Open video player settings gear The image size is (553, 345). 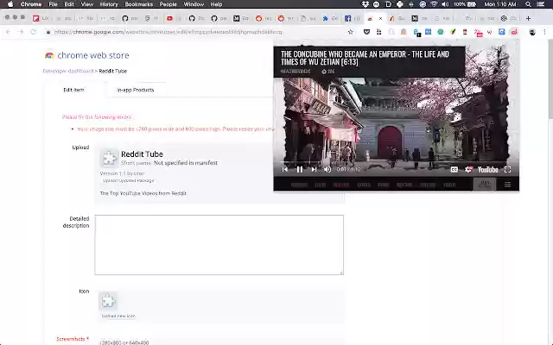coord(468,170)
